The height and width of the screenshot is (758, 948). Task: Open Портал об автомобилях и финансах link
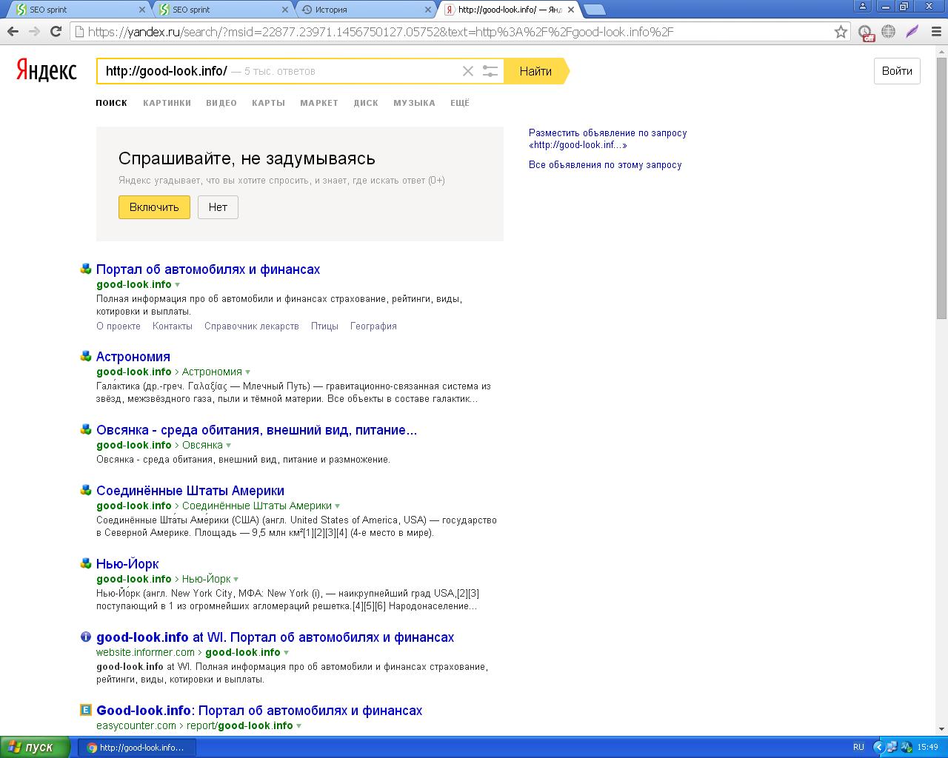(x=208, y=269)
